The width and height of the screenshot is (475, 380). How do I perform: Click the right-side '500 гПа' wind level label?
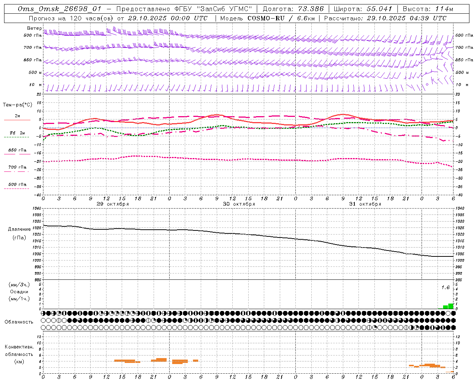click(x=464, y=35)
